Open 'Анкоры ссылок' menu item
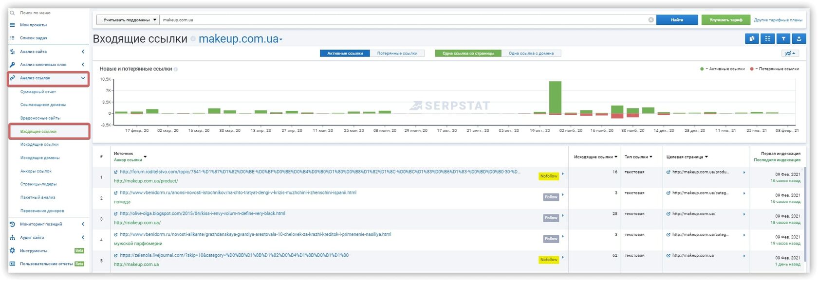The image size is (818, 281). click(x=36, y=171)
